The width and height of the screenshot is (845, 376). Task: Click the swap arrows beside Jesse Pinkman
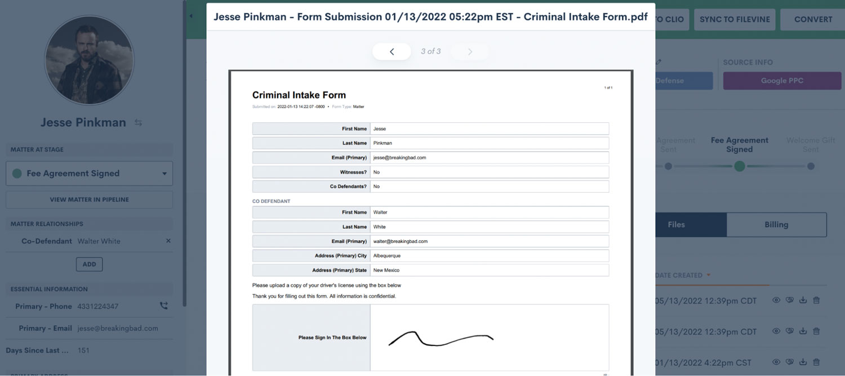pos(138,122)
